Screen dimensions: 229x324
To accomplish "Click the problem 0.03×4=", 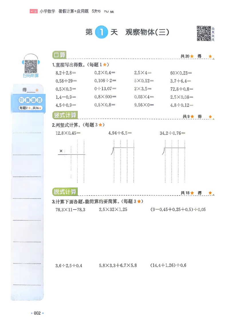I will pyautogui.click(x=144, y=97).
